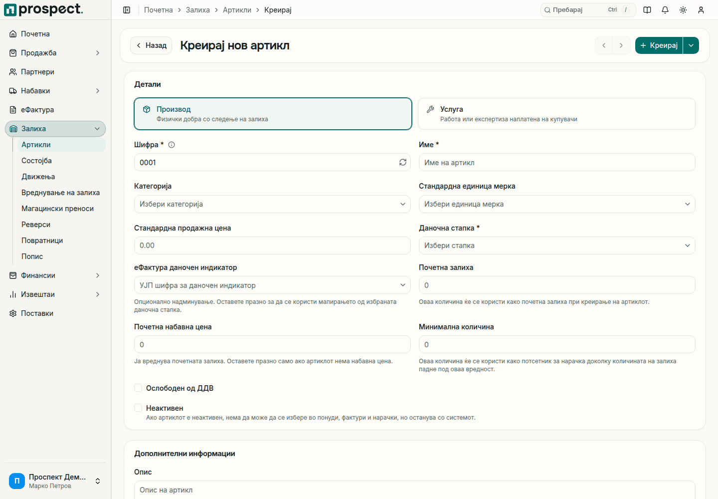Toggle the sidebar collapse icon
The height and width of the screenshot is (499, 718).
tap(127, 10)
